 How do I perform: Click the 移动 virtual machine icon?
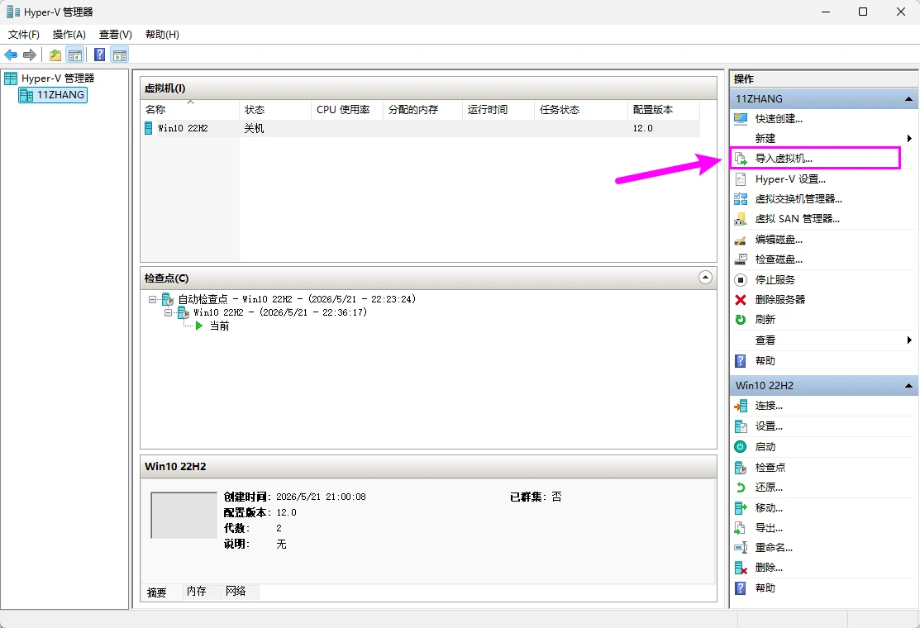coord(741,508)
